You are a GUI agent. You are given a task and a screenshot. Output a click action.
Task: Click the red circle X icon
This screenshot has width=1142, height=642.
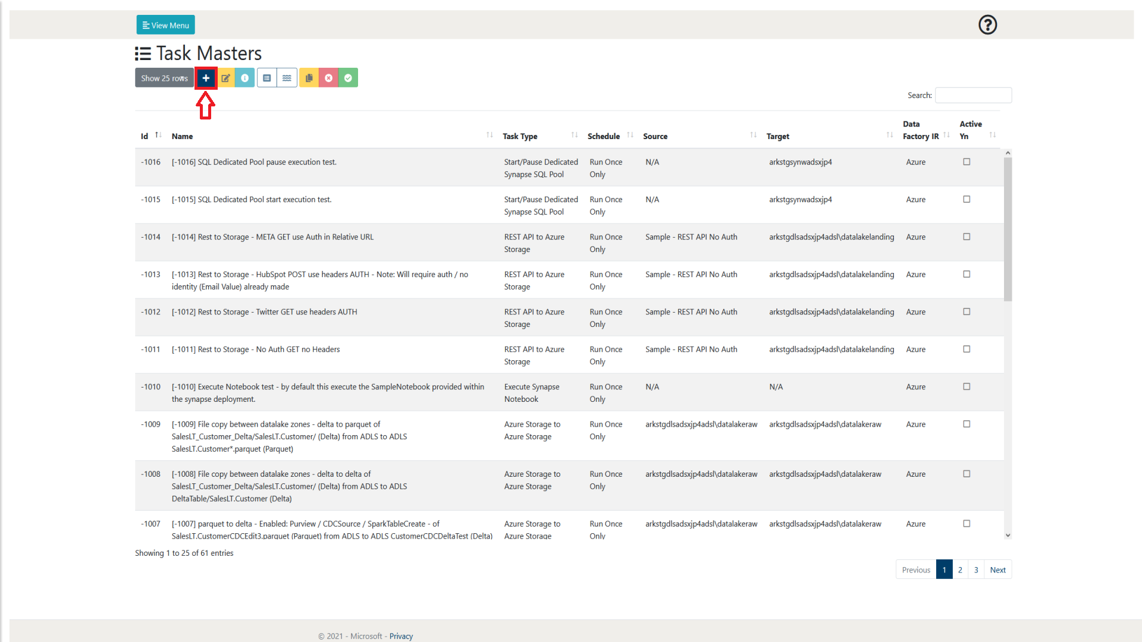(328, 78)
